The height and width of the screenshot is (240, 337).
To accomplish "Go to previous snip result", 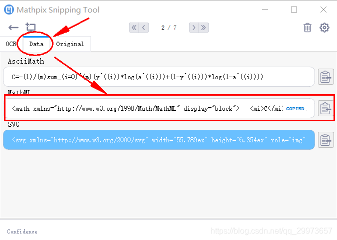I will tap(144, 28).
